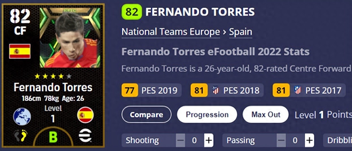
Task: Open the PES 2019 version tag
Action: (152, 90)
